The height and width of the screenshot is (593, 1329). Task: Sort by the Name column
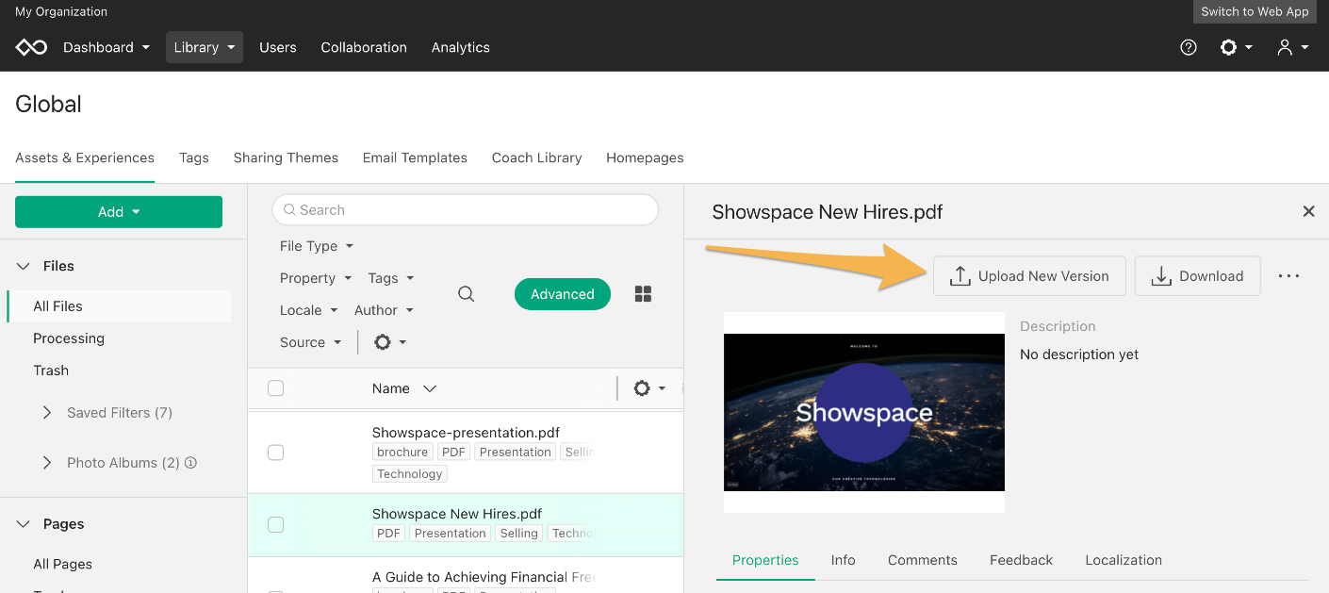pos(404,388)
